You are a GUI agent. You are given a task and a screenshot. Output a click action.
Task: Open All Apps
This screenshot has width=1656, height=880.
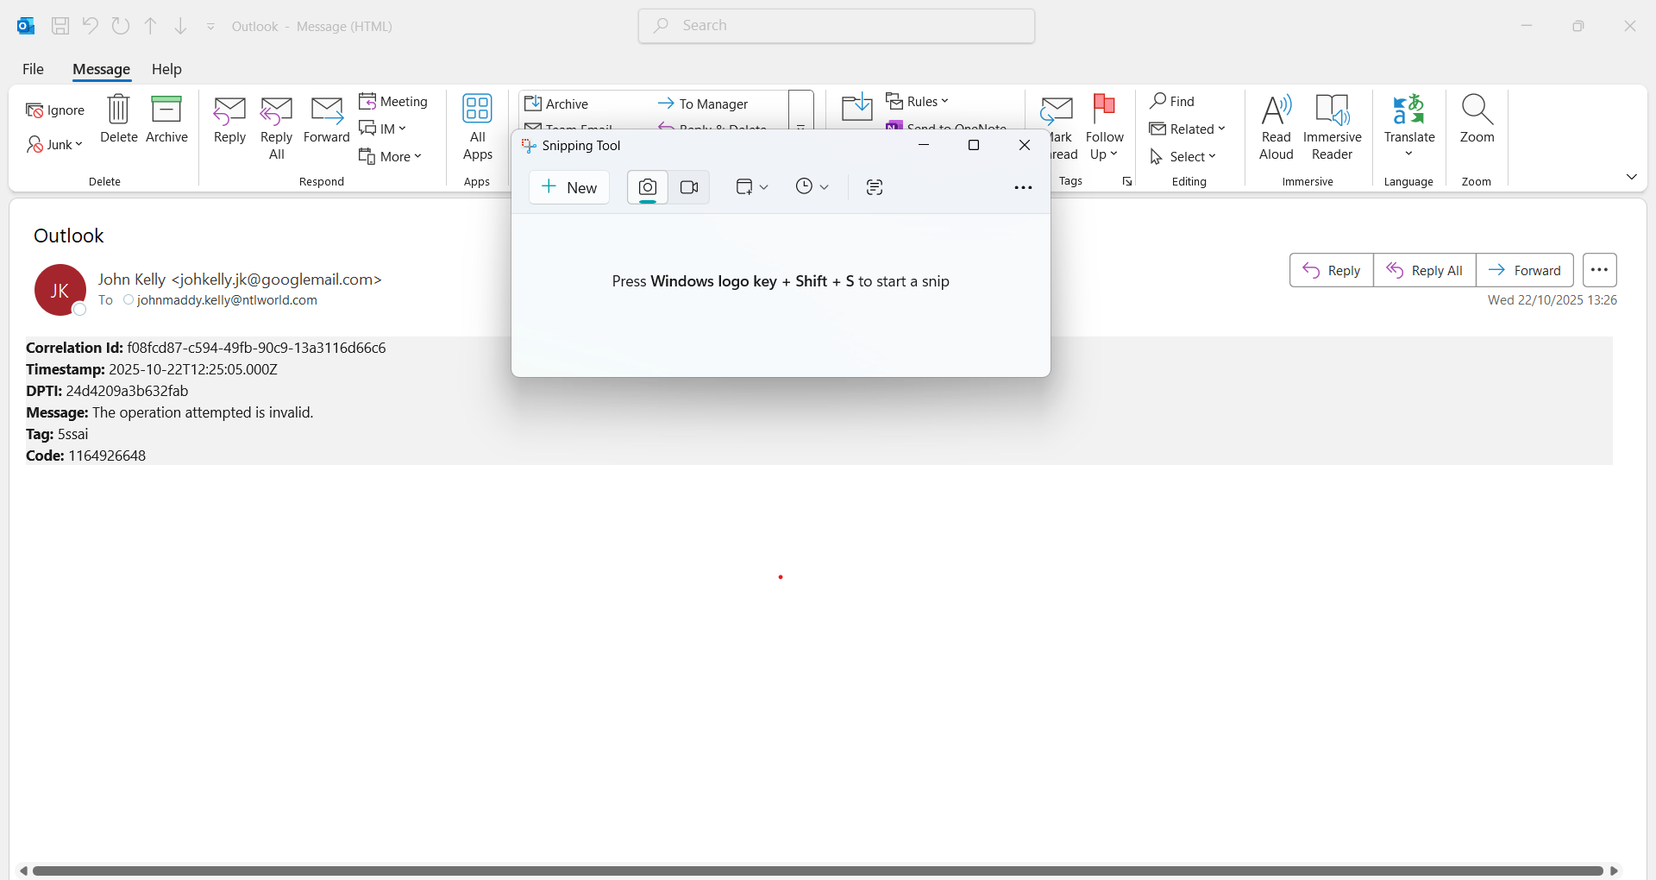[477, 128]
